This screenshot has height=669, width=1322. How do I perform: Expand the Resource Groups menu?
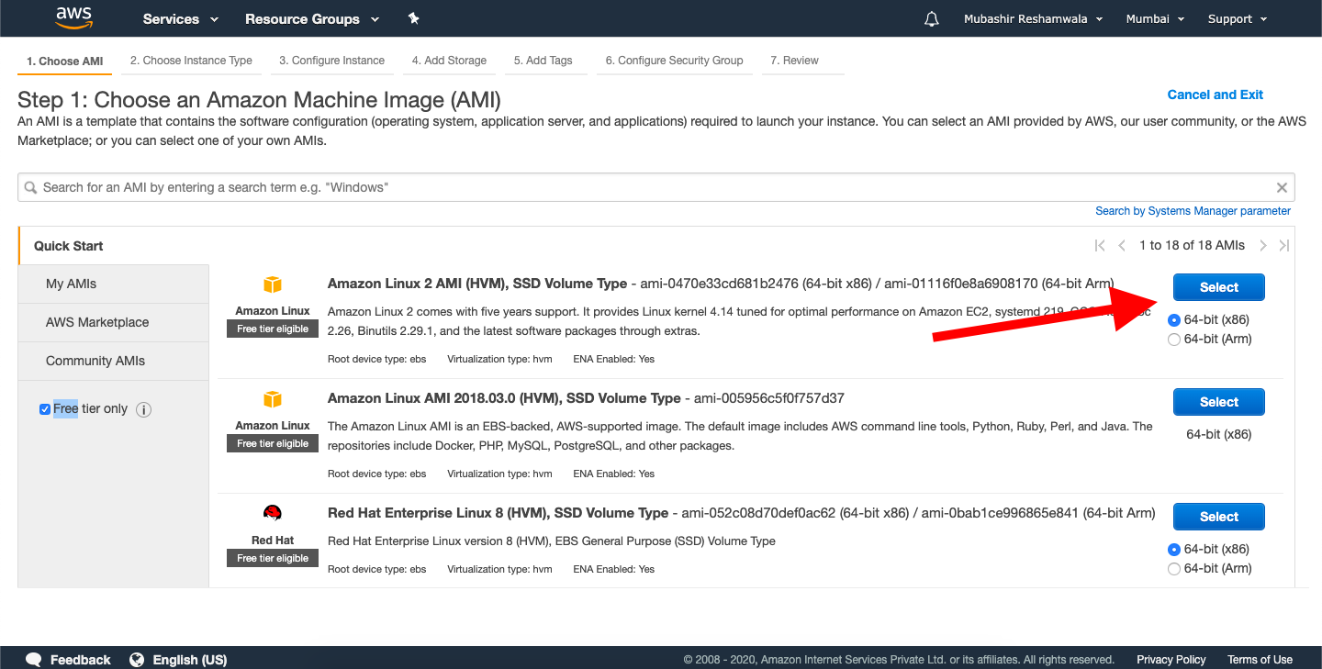[x=312, y=18]
